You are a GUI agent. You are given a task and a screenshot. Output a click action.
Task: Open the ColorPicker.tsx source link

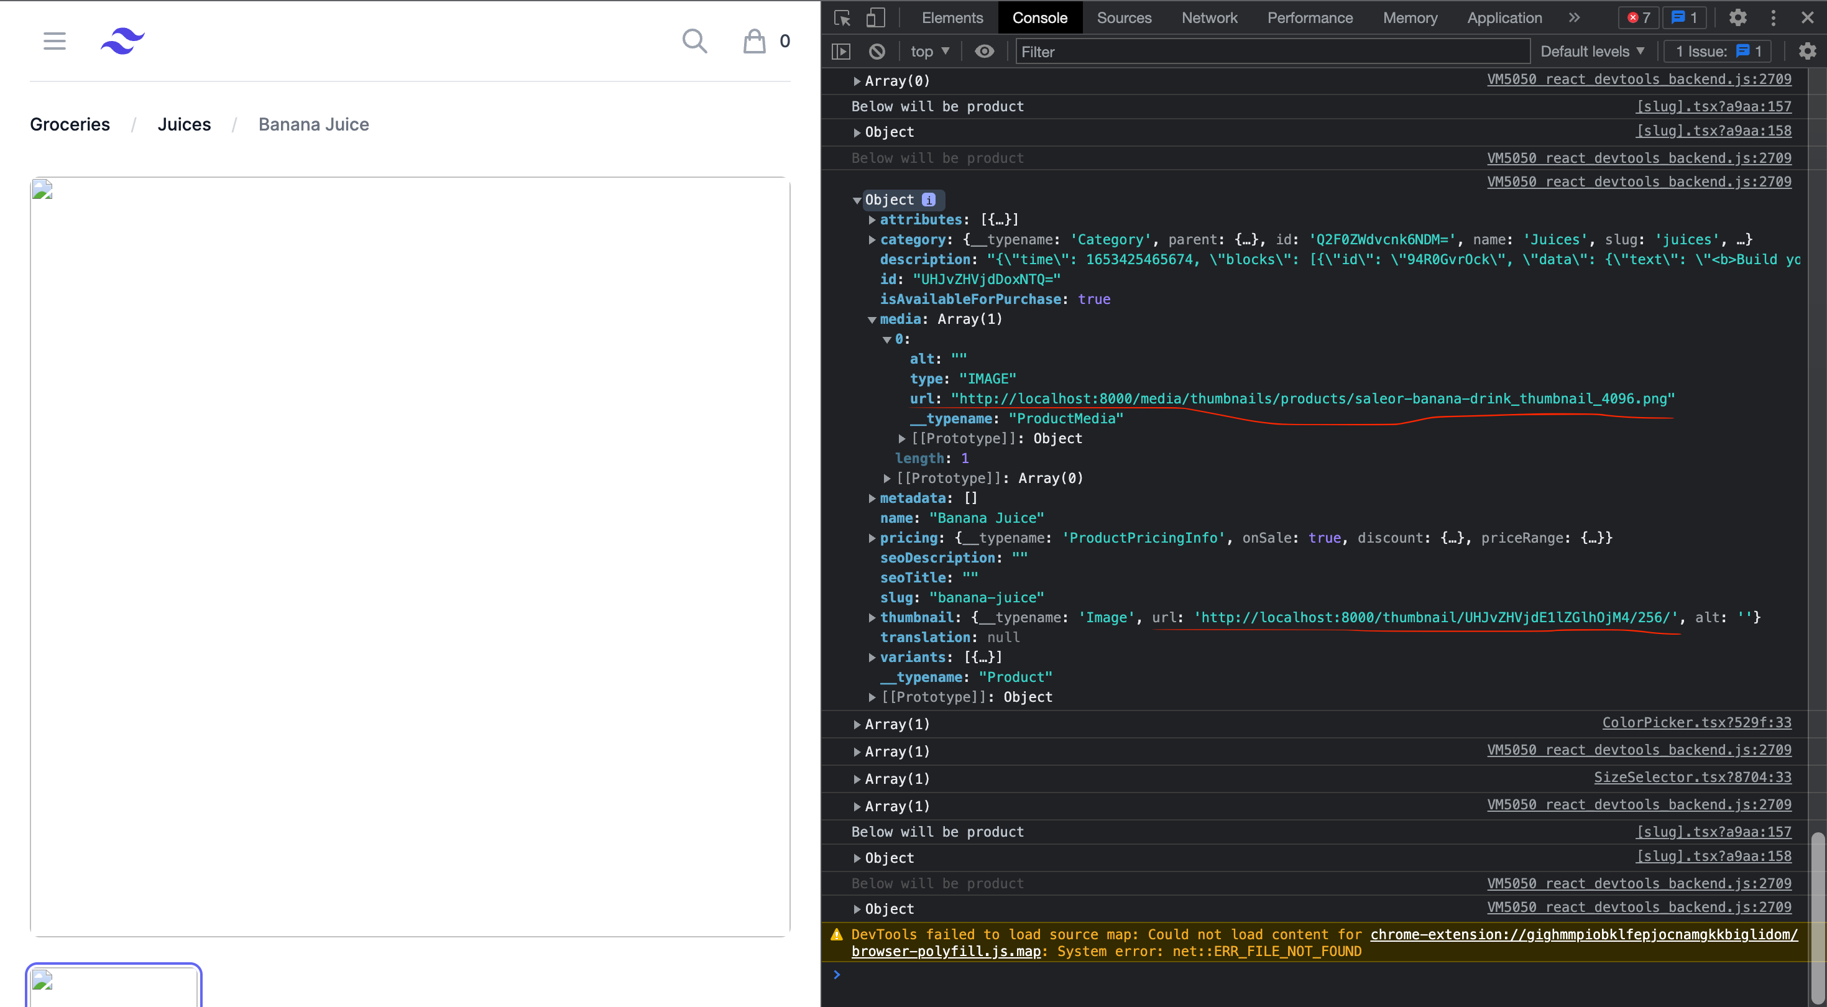click(1696, 723)
